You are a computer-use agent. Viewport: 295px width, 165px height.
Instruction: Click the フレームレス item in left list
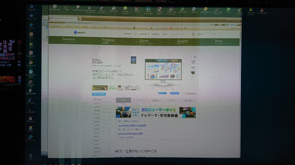[x=98, y=100]
